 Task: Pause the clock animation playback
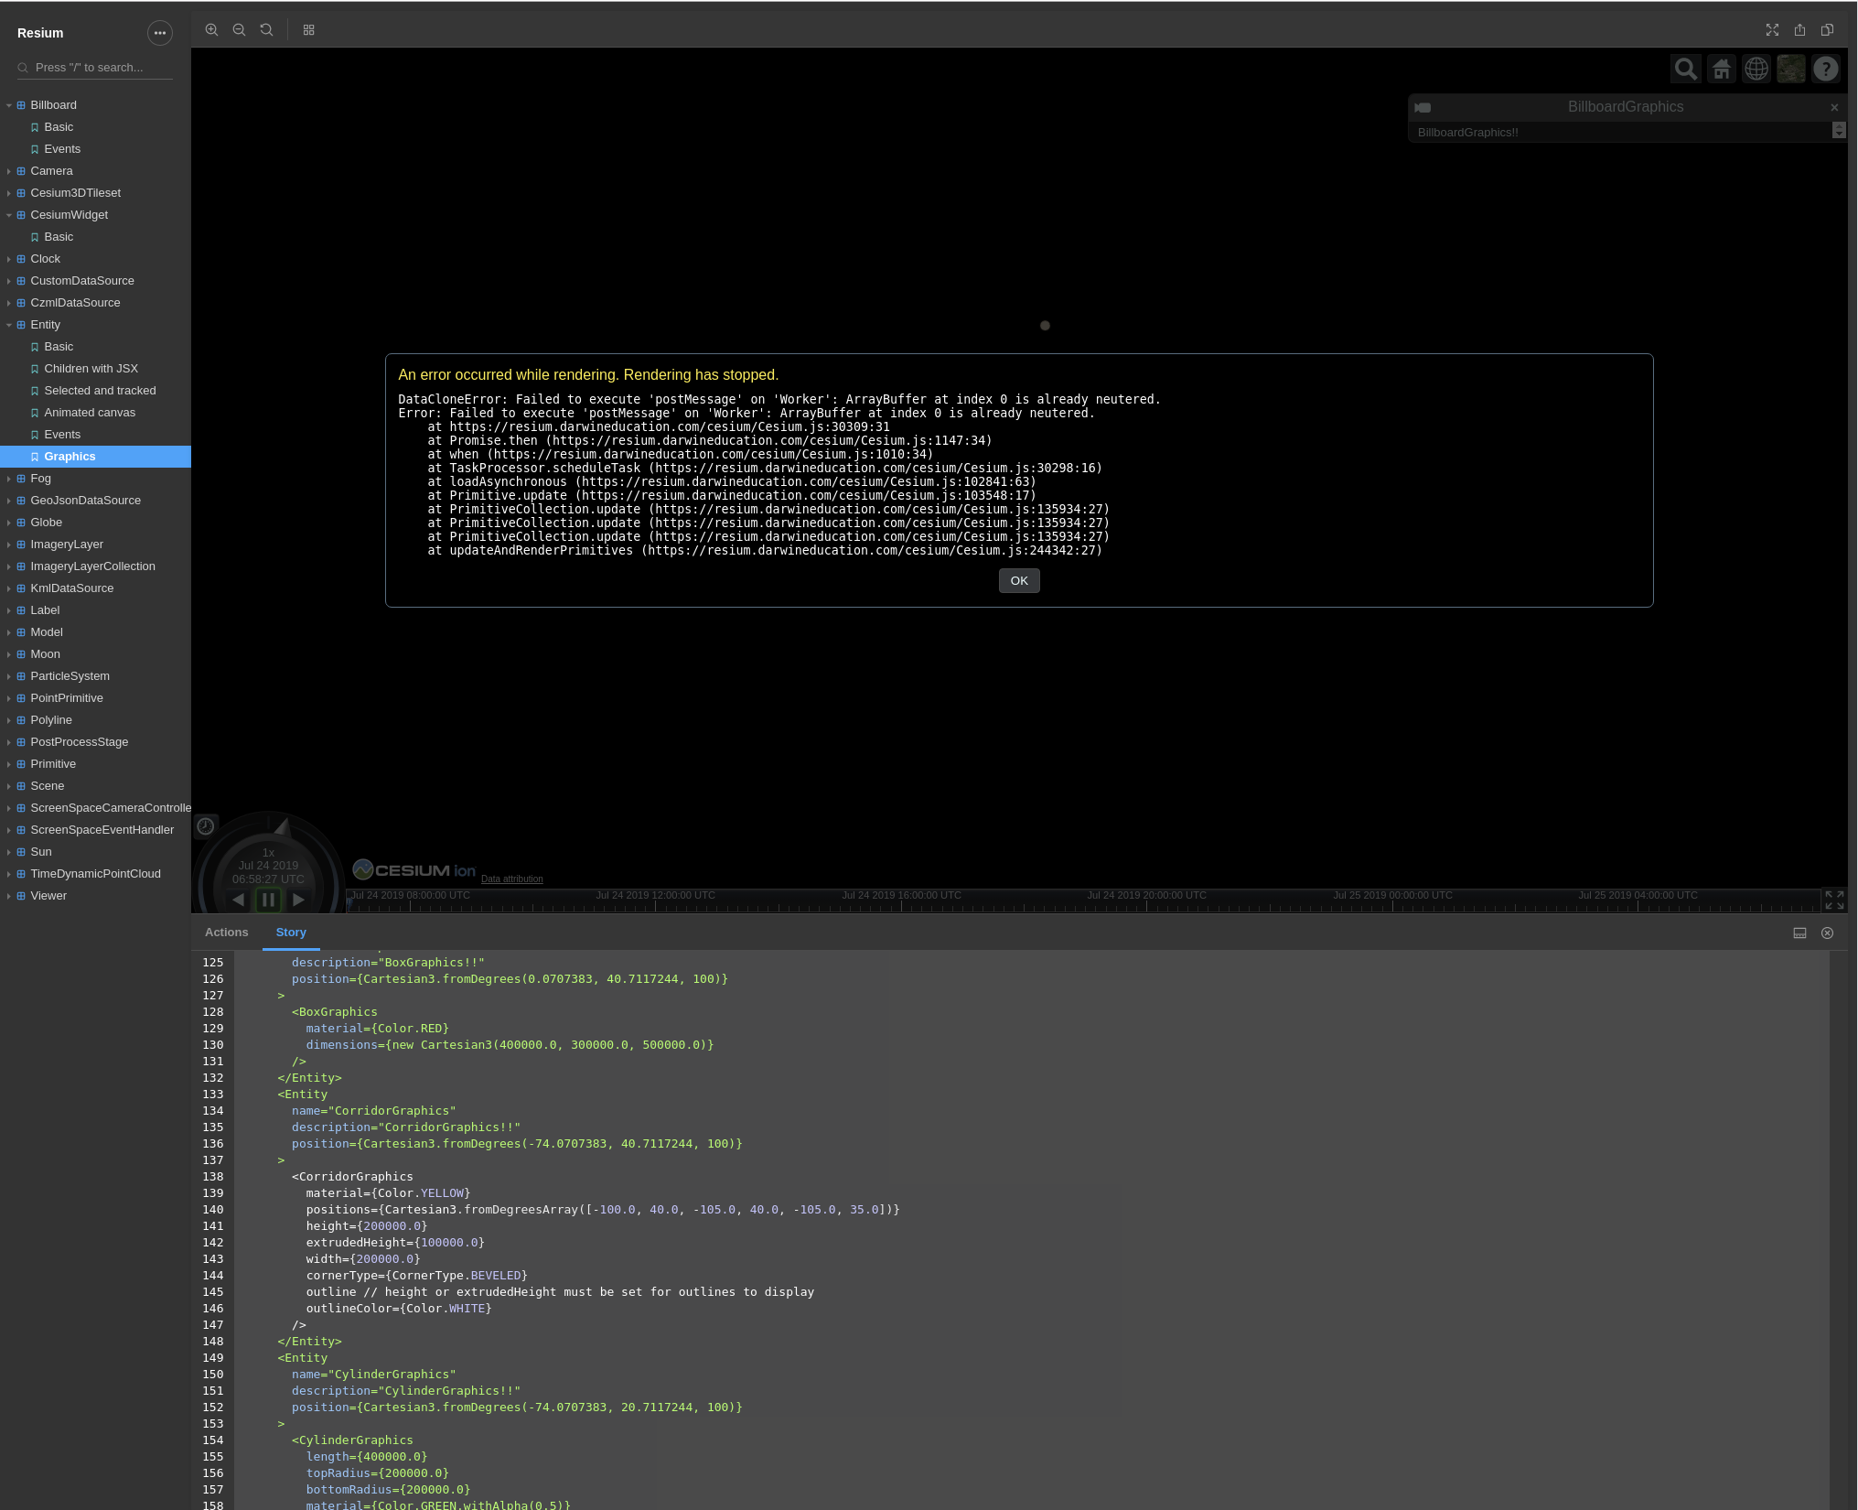pos(268,900)
